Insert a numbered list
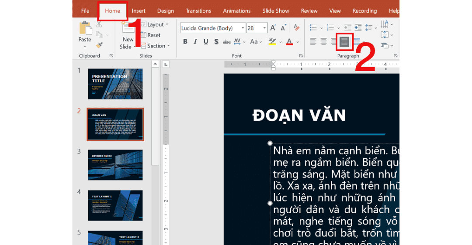 330,27
